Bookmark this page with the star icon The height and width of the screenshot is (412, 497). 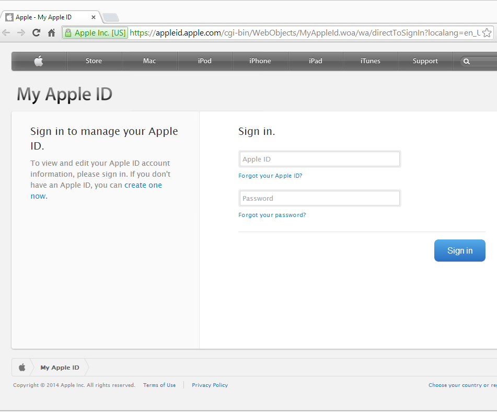(x=487, y=32)
